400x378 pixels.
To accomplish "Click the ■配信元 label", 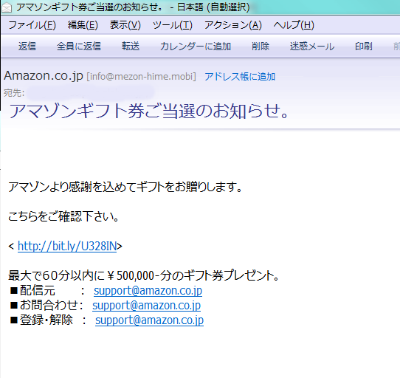I will coord(32,290).
